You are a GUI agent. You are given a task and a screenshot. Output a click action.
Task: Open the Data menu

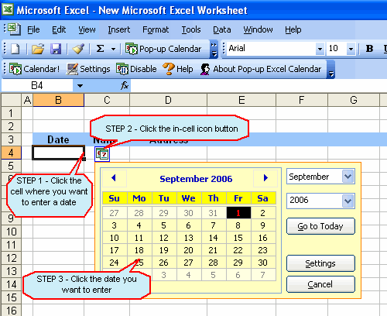pos(222,29)
